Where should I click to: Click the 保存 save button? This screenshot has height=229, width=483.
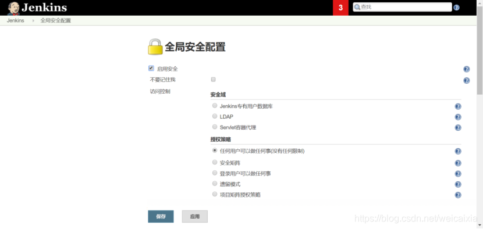(x=161, y=216)
